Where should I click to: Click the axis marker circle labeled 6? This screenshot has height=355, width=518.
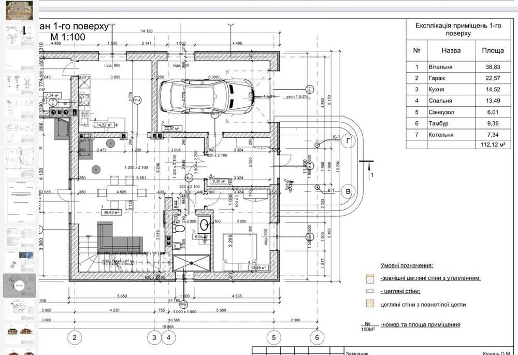coord(317,337)
